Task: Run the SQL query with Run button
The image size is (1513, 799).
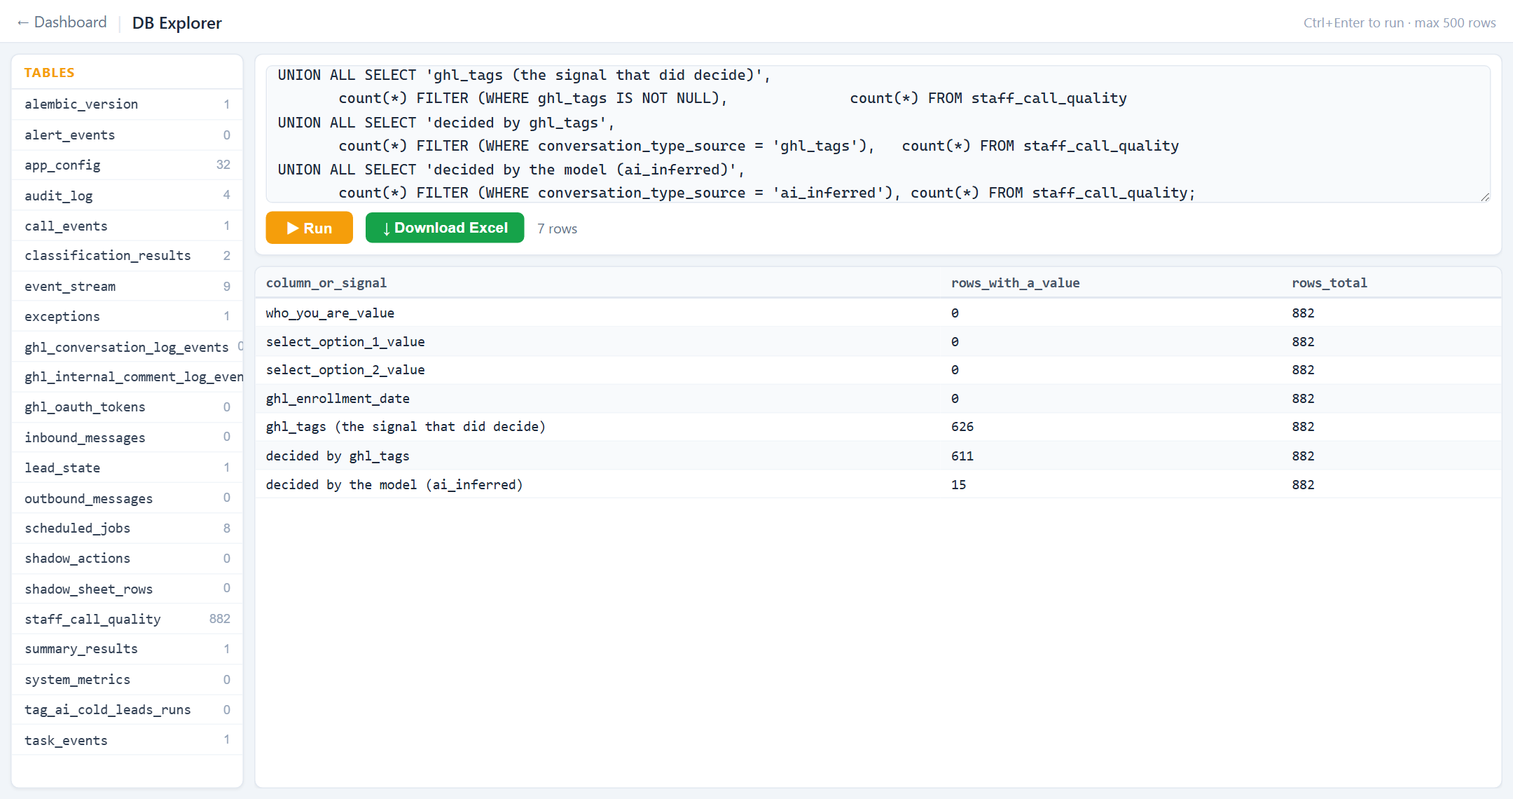Action: point(309,228)
